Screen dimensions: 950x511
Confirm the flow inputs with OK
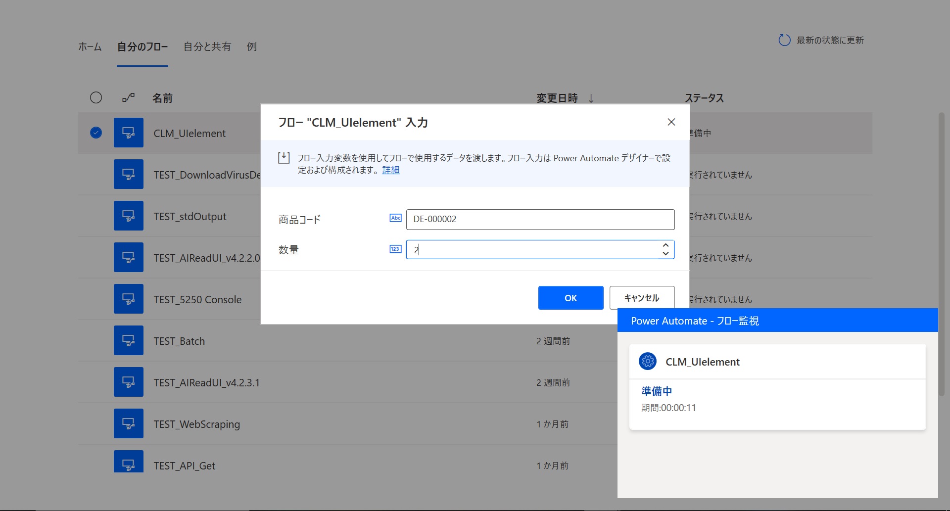(571, 298)
